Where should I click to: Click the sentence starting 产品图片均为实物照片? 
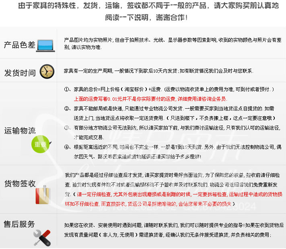(173, 40)
